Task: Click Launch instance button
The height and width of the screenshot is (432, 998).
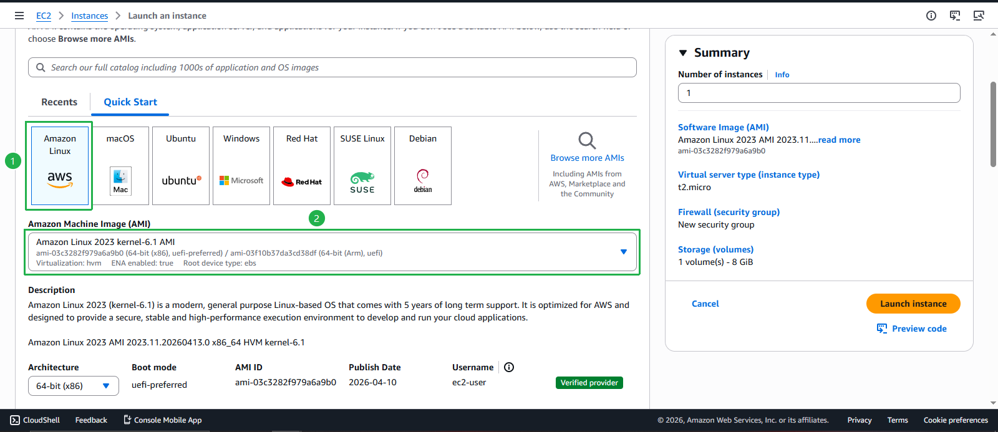Action: click(913, 304)
